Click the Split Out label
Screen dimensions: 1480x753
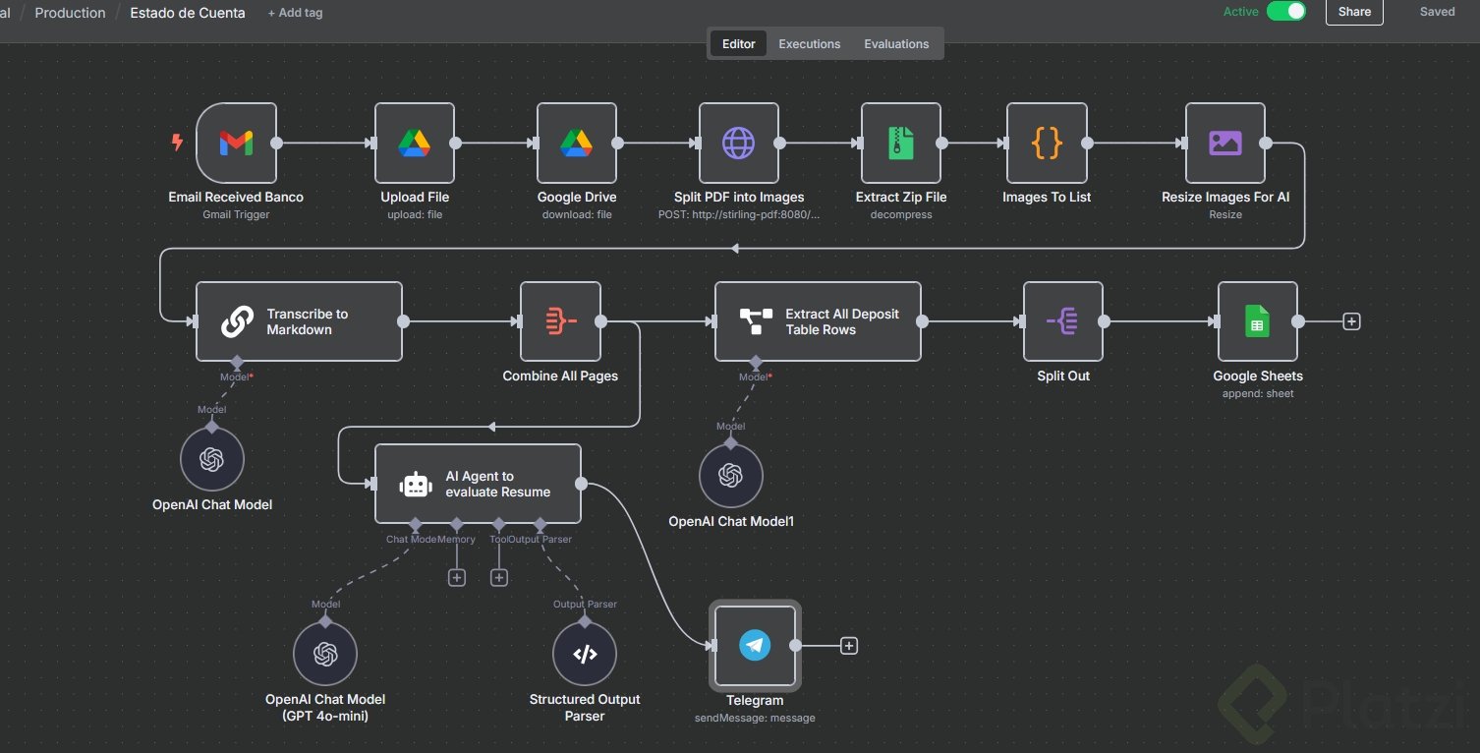coord(1063,376)
